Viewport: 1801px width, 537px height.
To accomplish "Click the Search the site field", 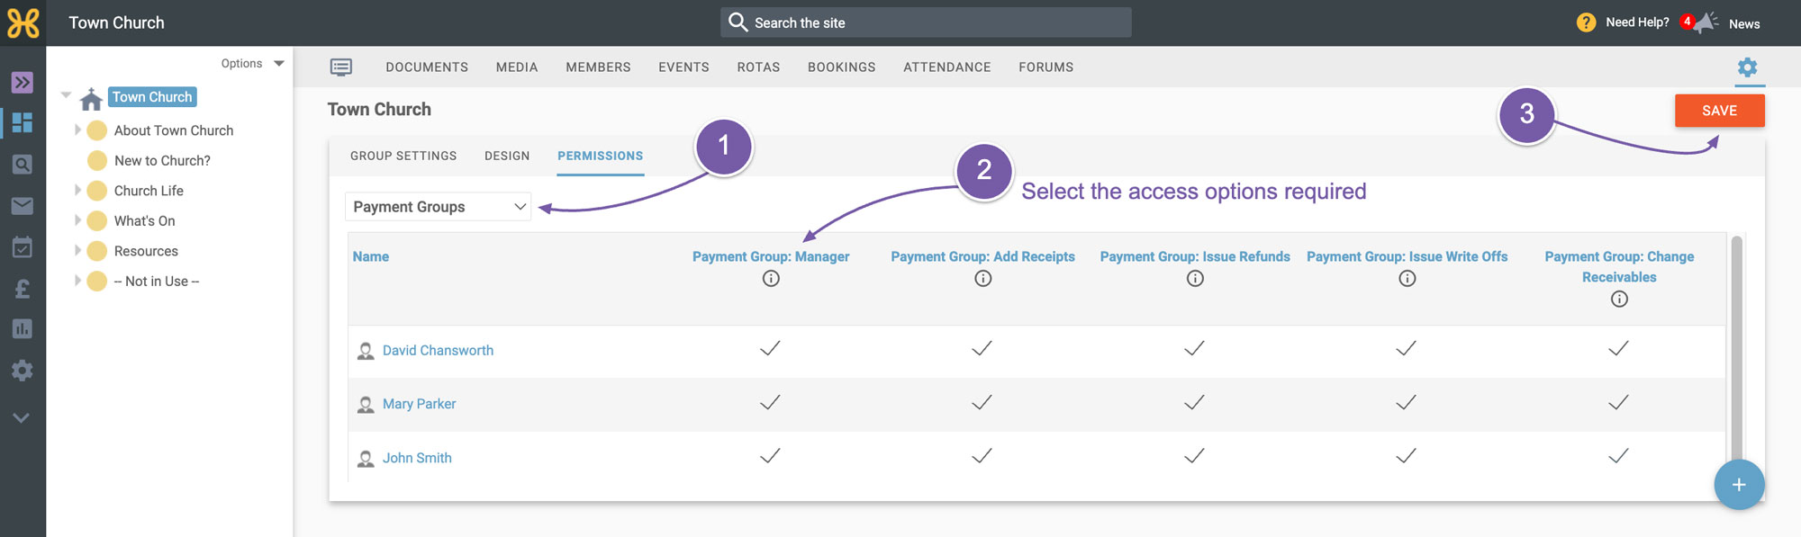I will tap(926, 22).
